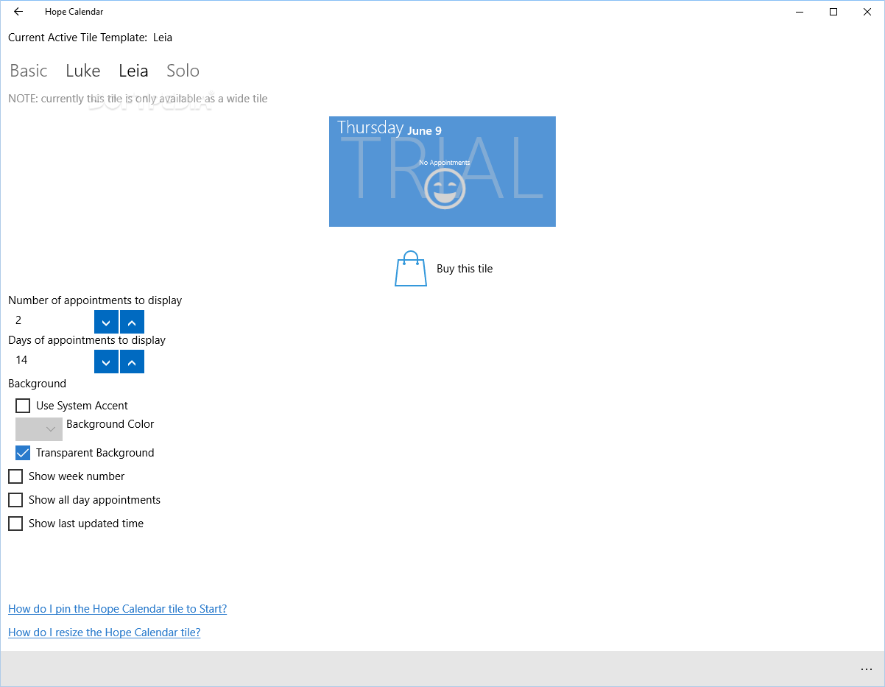Click the number of appointments value field
Screen dimensions: 885x687
51,320
